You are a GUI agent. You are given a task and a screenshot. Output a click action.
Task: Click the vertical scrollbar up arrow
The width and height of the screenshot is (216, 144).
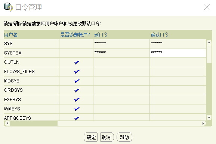coord(209,43)
